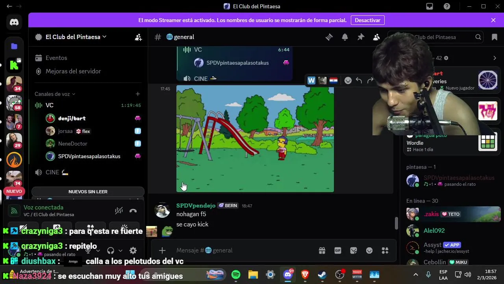The height and width of the screenshot is (284, 504).
Task: Disconnect from the voice call
Action: tap(133, 211)
